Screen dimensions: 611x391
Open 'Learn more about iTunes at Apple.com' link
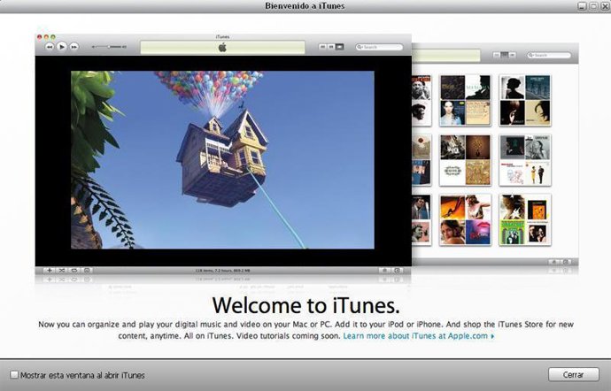pos(419,335)
